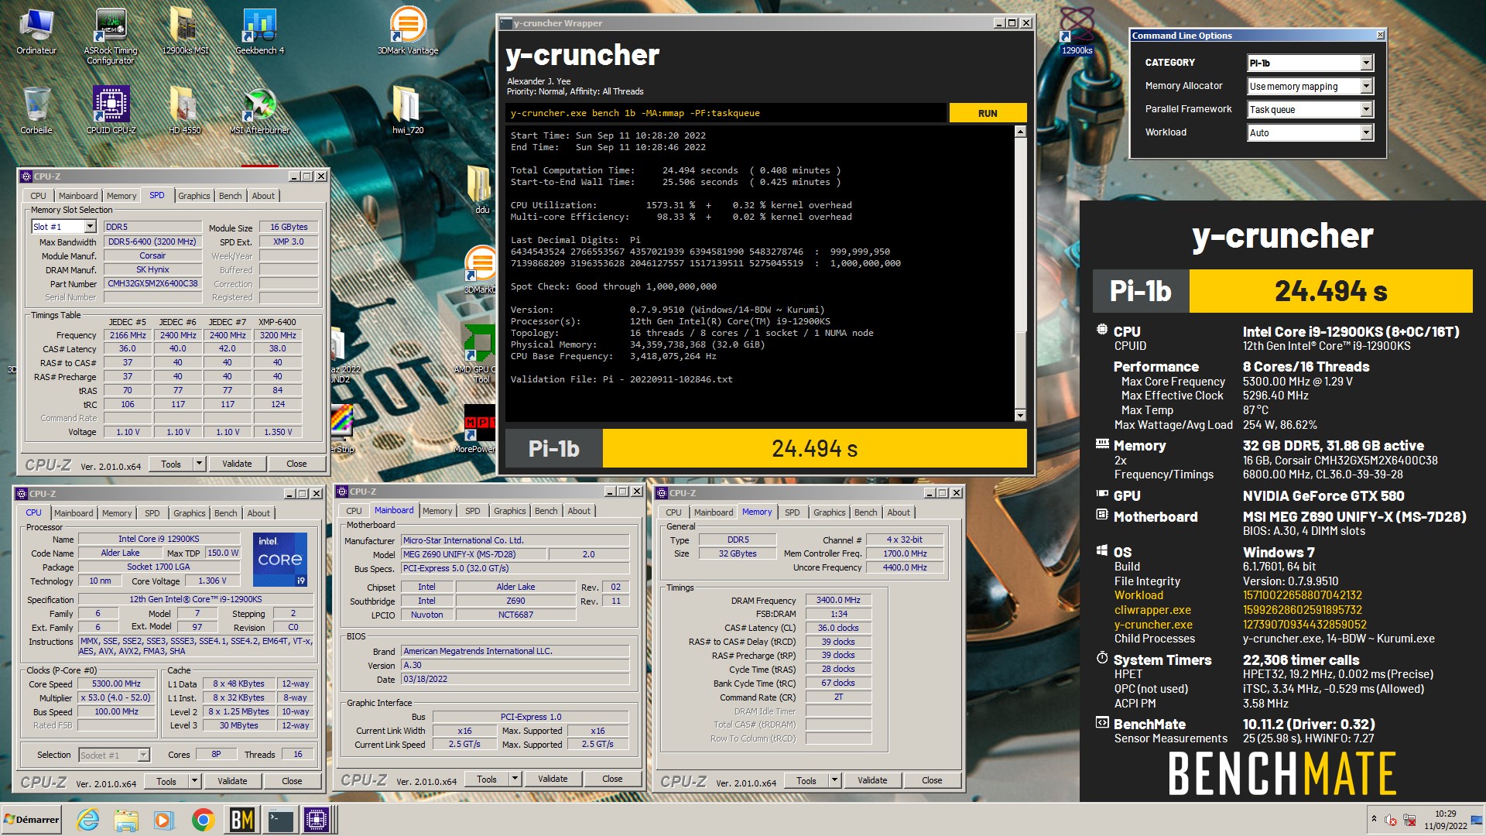Click BIOS version A.30 field
This screenshot has height=836, width=1486.
click(515, 665)
